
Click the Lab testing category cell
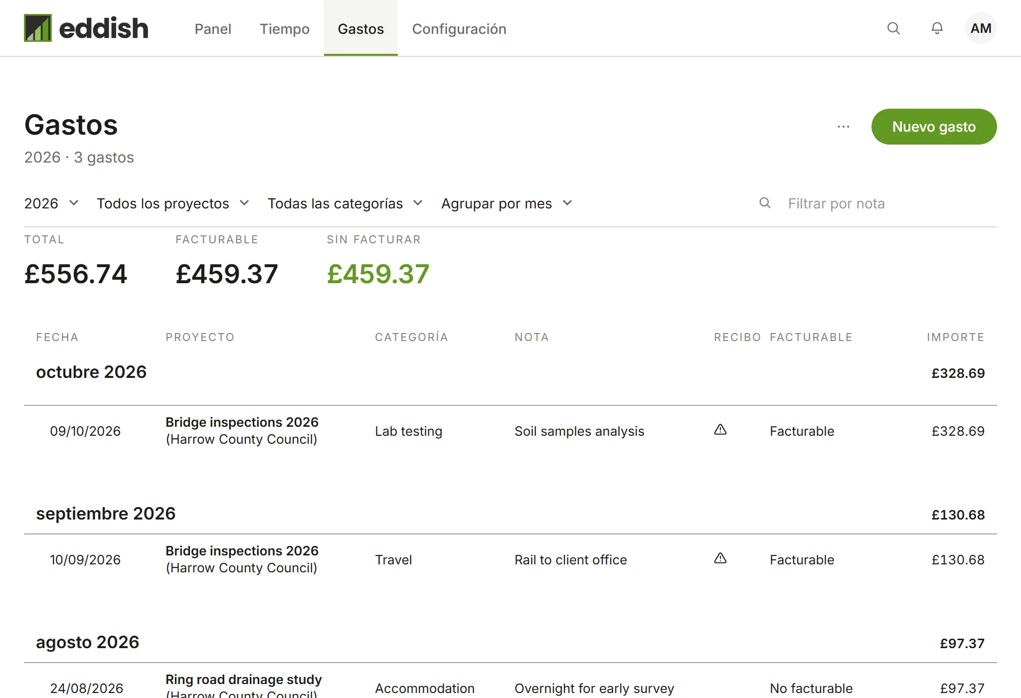tap(409, 431)
